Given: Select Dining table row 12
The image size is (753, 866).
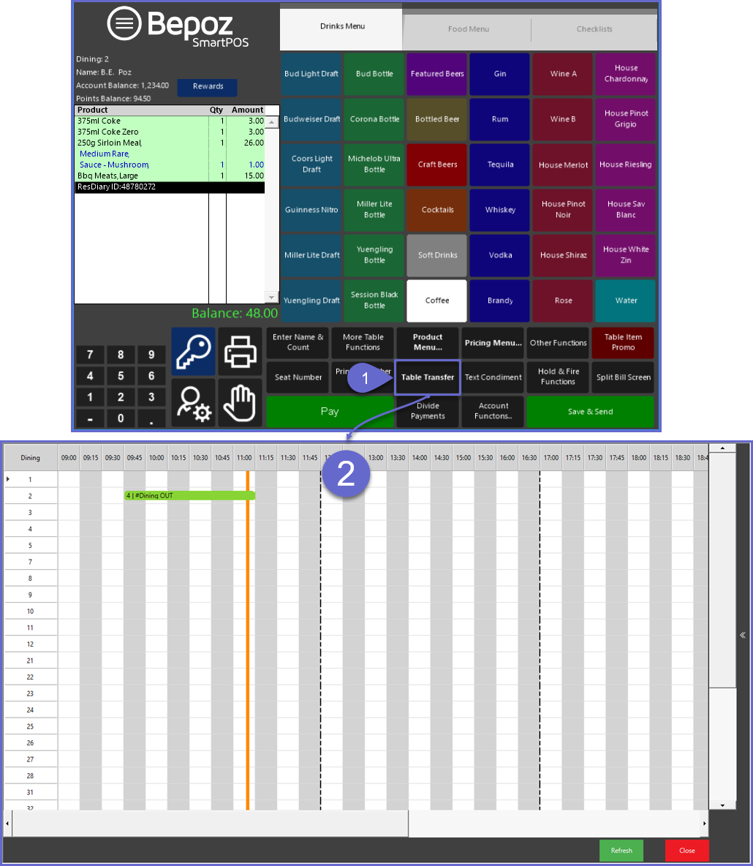Looking at the screenshot, I should [31, 644].
